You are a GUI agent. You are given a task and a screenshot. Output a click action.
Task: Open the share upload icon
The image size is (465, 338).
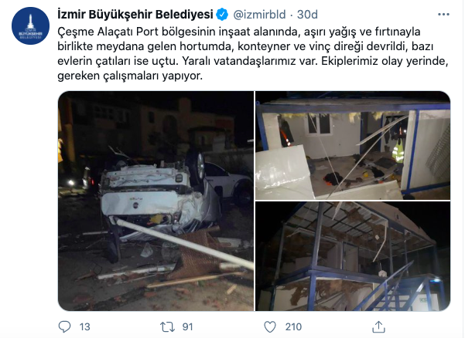point(378,326)
